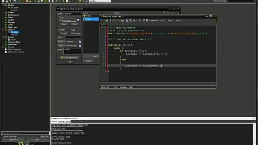258x145 pixels.
Task: Click the lightbulb icon of the Create event
Action: [84, 16]
